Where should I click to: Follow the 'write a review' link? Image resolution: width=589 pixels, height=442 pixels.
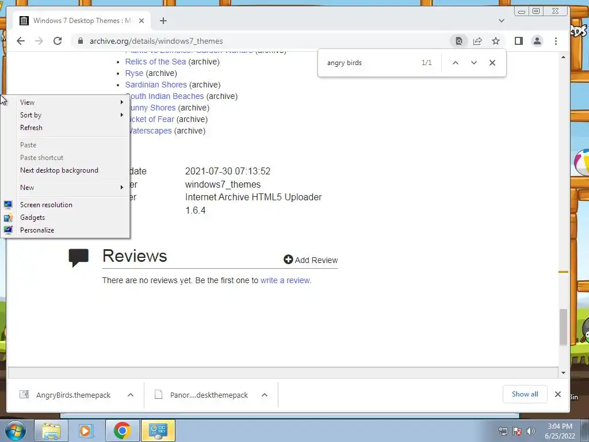pyautogui.click(x=285, y=280)
